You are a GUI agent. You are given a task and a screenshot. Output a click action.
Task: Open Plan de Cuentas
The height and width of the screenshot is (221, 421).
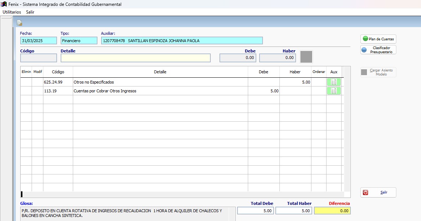click(x=378, y=39)
